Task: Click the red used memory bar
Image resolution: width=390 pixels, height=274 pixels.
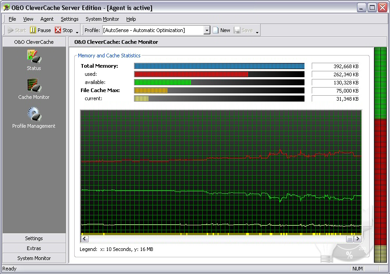Action: [x=219, y=74]
